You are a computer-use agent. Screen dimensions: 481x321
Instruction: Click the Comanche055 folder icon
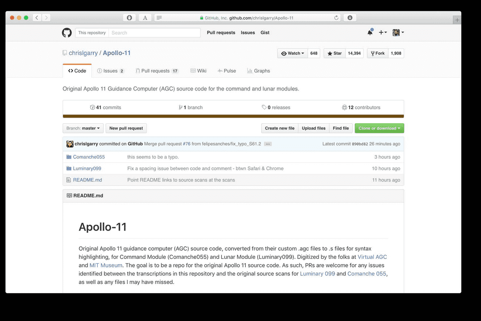69,157
